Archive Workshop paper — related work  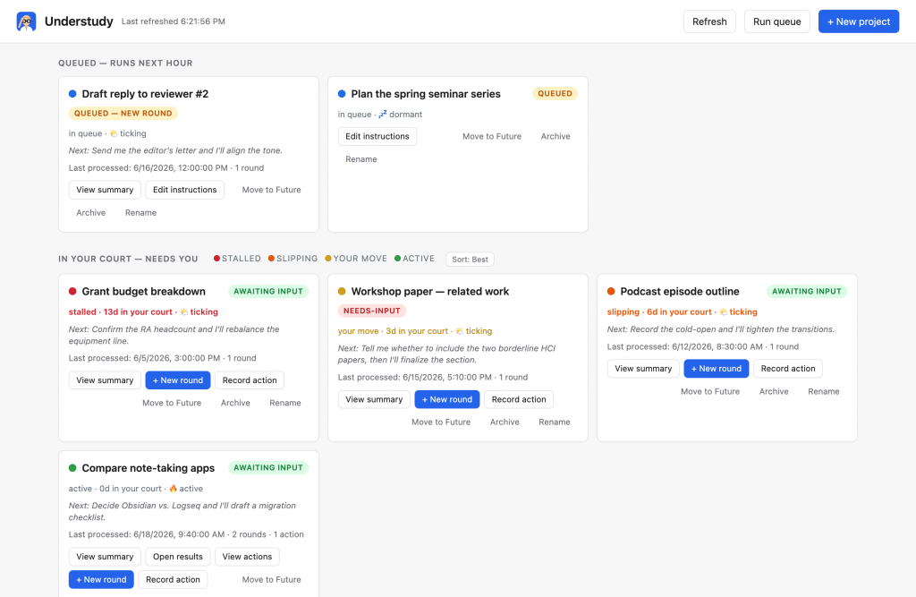505,422
